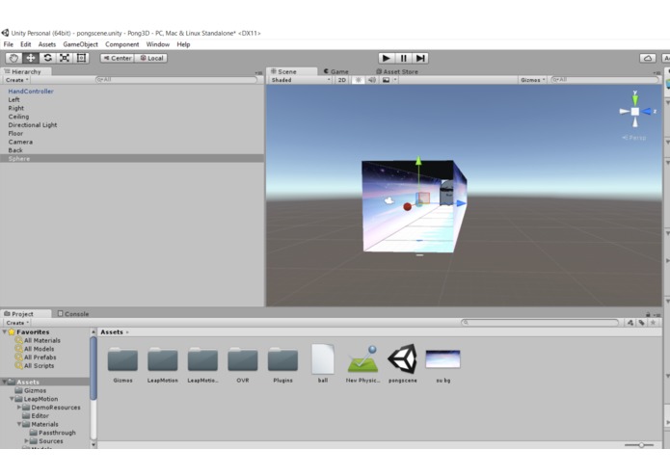The width and height of the screenshot is (670, 476).
Task: Switch to the Asset Store tab
Action: 397,71
